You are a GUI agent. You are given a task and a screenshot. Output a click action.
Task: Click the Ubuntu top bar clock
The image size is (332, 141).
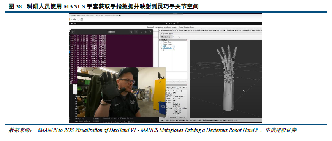point(171,23)
